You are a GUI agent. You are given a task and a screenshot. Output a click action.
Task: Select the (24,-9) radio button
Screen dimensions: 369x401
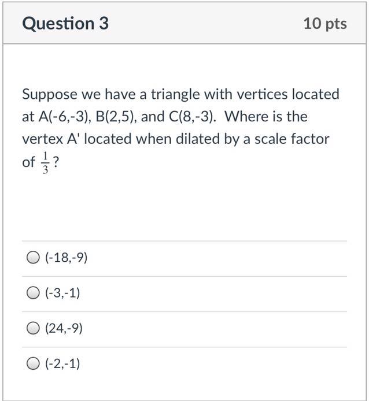point(34,329)
